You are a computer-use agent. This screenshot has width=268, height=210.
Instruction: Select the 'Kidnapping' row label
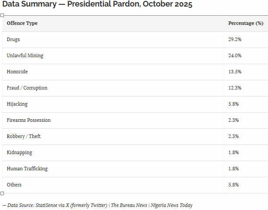20,152
